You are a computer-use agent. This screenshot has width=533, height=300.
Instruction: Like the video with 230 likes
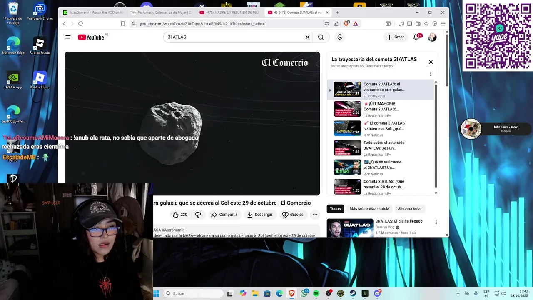coord(180,215)
